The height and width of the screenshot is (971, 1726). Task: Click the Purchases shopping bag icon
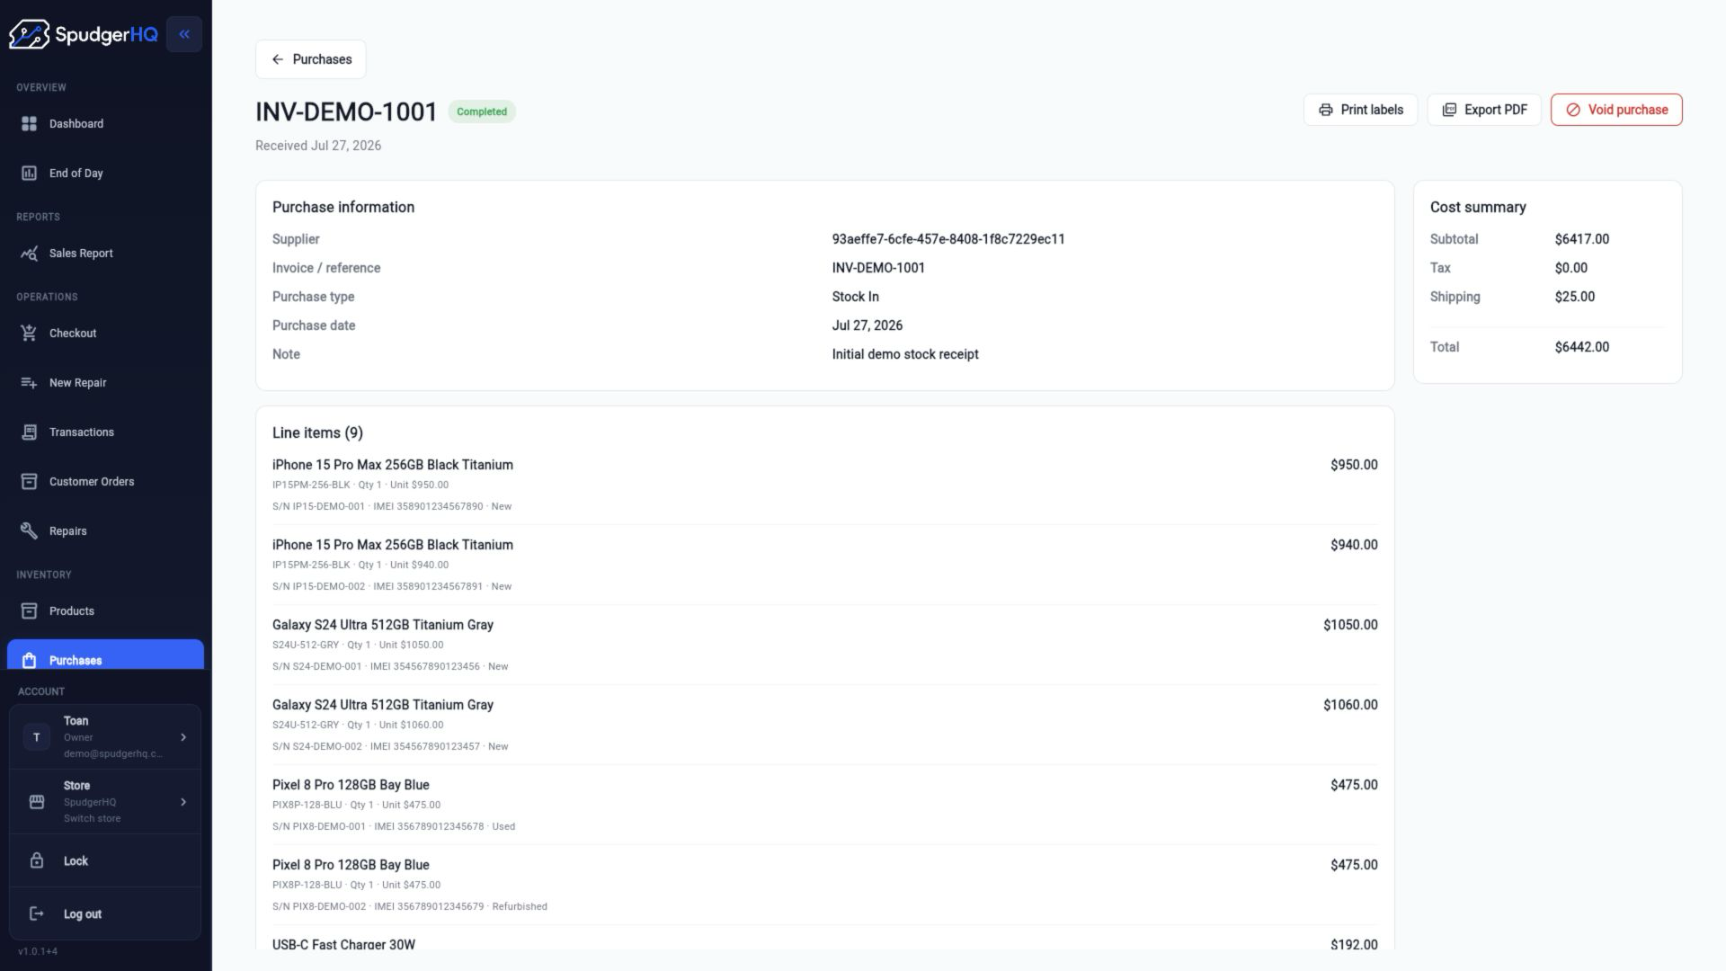point(29,660)
